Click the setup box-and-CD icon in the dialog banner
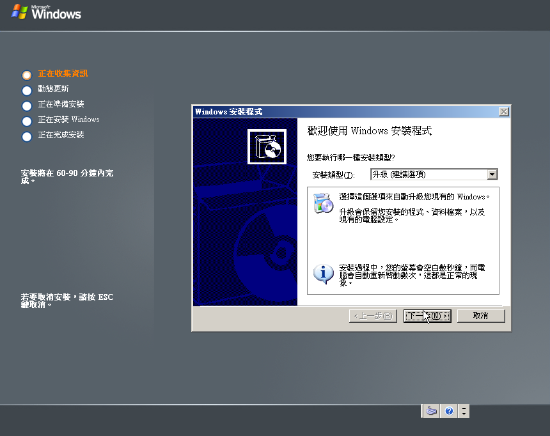The height and width of the screenshot is (436, 550). [267, 146]
